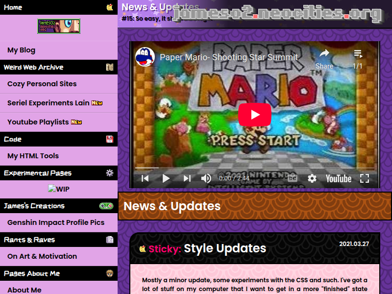Click the YouTube logo in player

click(x=339, y=178)
